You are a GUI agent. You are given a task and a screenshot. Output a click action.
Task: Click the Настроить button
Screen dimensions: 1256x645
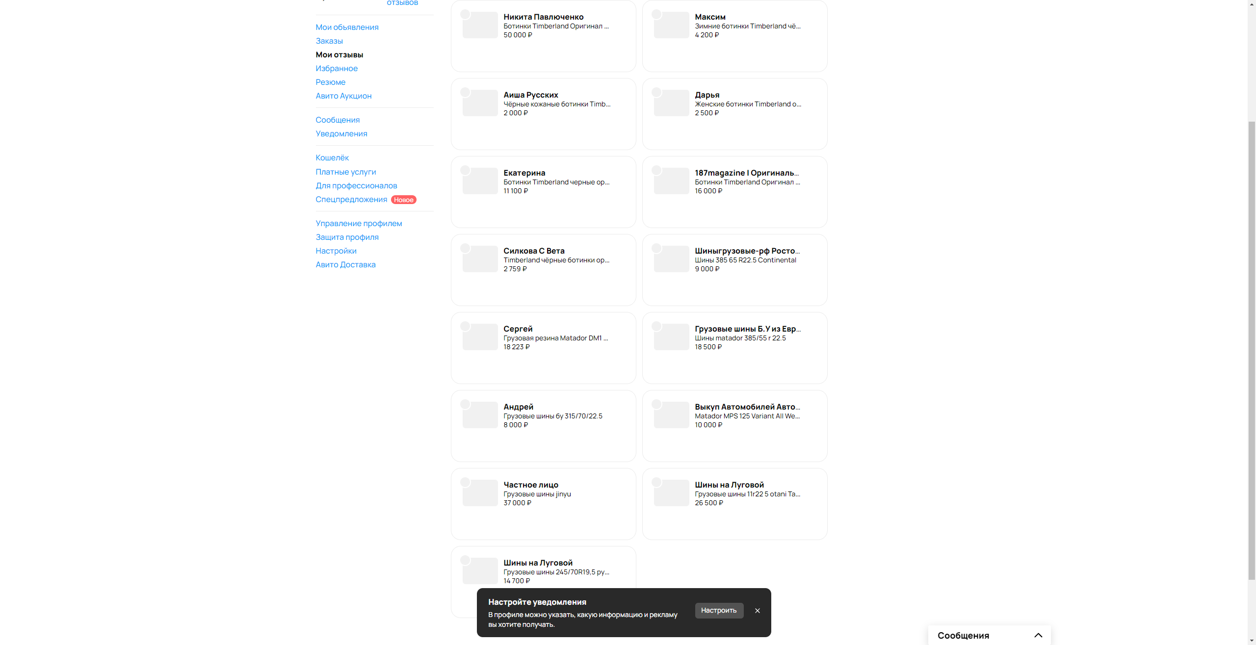[x=719, y=610]
